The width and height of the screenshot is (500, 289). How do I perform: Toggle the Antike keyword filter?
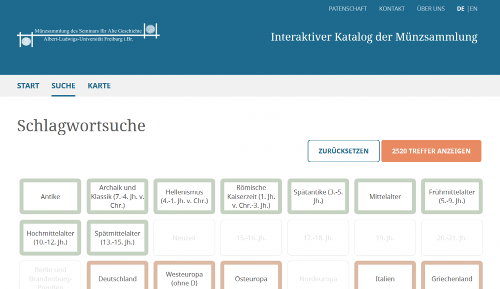point(50,197)
